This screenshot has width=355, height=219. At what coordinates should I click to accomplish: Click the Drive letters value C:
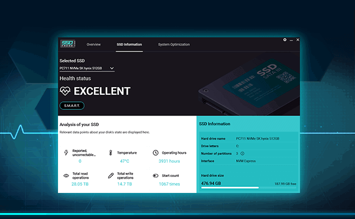pyautogui.click(x=237, y=146)
